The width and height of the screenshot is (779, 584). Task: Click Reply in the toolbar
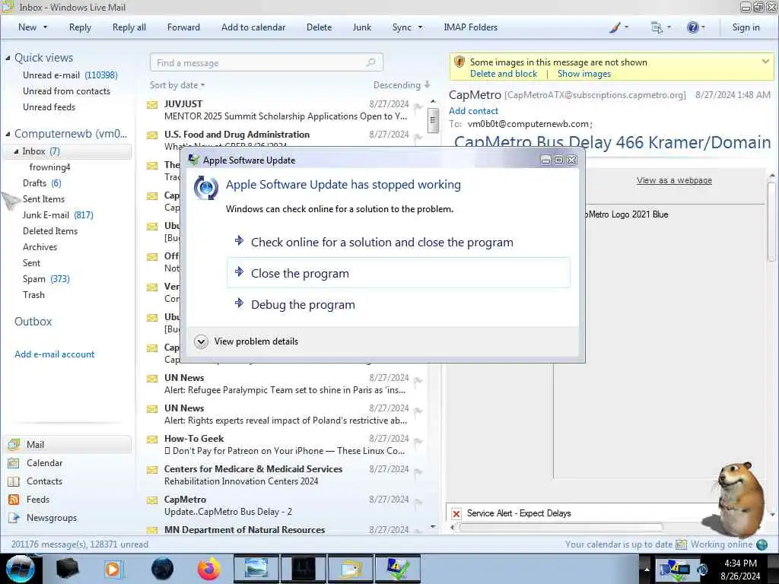[x=80, y=27]
